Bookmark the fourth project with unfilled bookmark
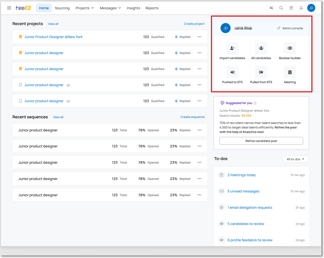This screenshot has width=324, height=258. pos(20,85)
